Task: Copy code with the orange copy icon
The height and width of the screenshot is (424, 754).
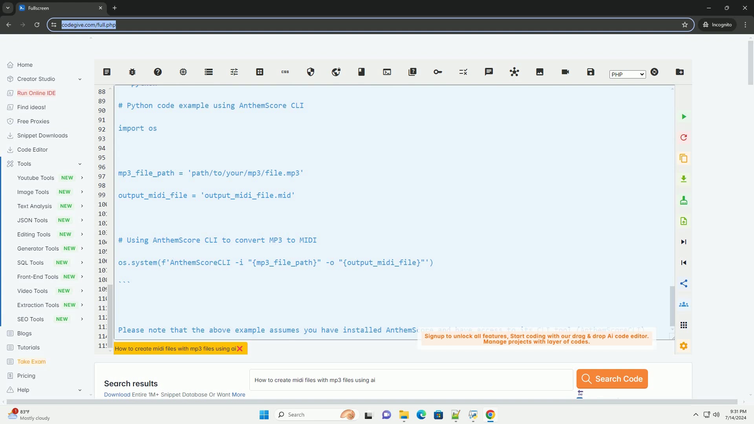Action: (684, 158)
